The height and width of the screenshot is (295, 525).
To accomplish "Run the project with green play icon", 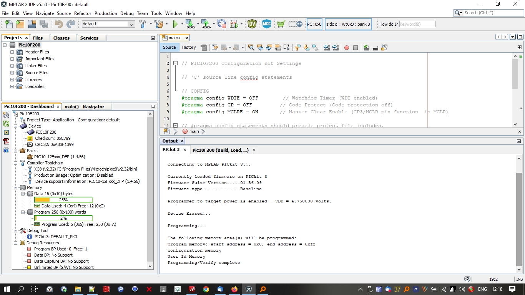I will point(175,24).
